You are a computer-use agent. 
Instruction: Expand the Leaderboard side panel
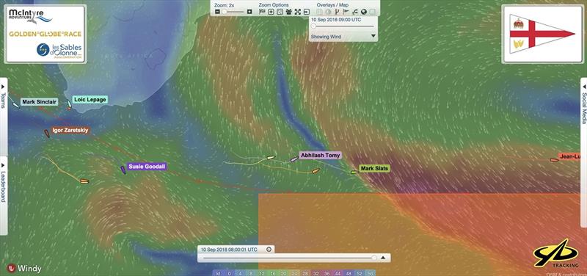4,196
